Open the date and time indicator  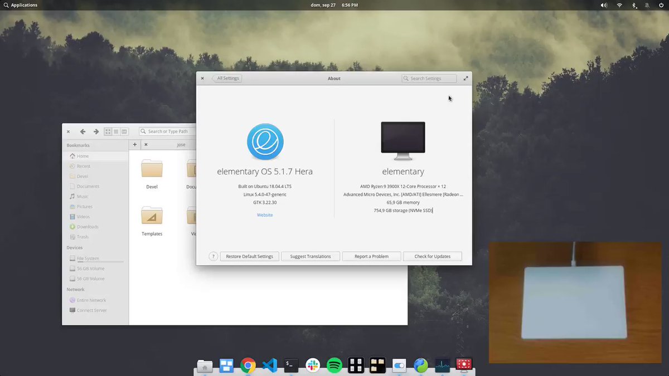tap(334, 5)
